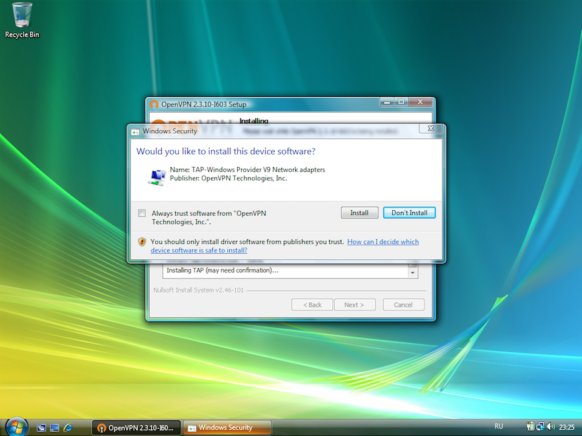Open the Windows Start orb
The height and width of the screenshot is (436, 582).
point(16,427)
